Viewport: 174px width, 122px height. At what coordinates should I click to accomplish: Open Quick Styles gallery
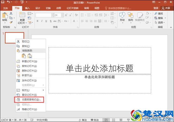[x=140, y=18]
